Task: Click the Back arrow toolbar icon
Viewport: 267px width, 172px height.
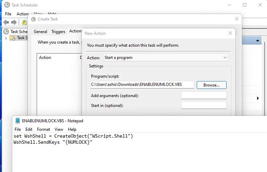Action: click(6, 22)
